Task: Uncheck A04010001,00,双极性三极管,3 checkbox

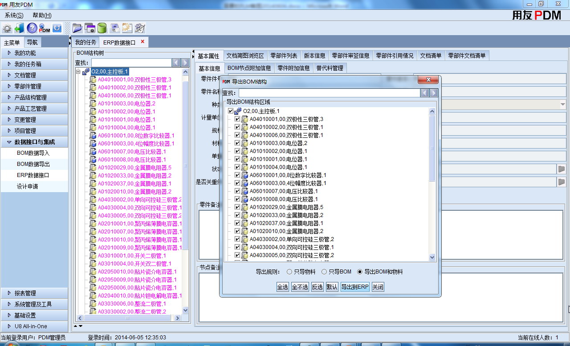Action: click(x=237, y=119)
